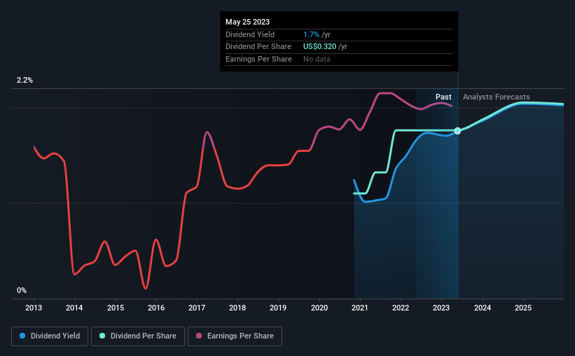Click the 'Past' region label

click(x=443, y=97)
